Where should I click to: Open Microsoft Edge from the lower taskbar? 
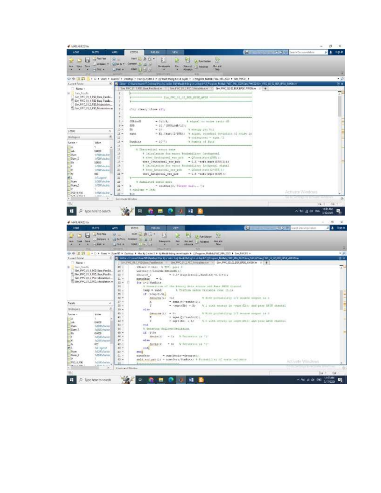click(x=171, y=380)
